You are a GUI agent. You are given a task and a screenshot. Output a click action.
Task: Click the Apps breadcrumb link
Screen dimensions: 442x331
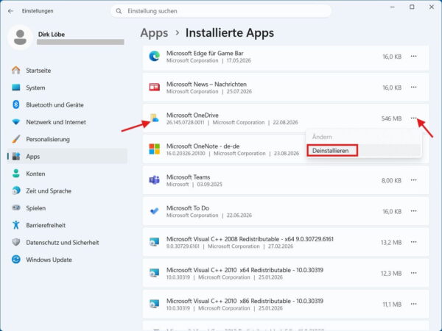[x=154, y=32]
